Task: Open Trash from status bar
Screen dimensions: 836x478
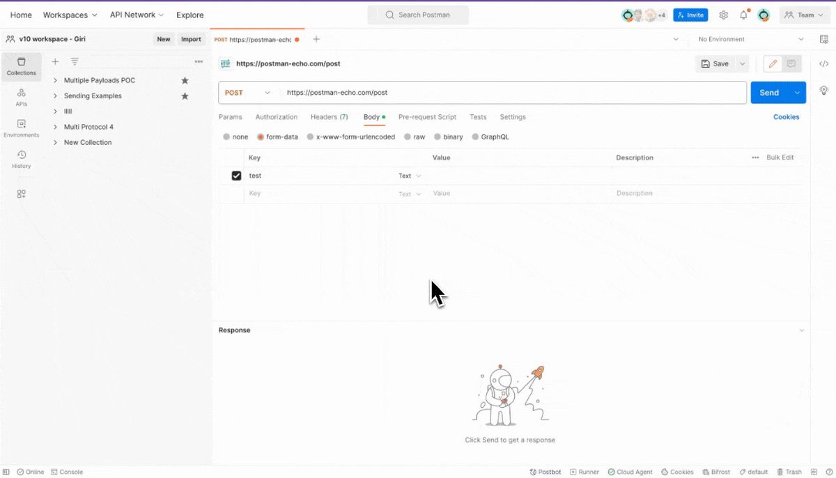Action: coord(789,472)
